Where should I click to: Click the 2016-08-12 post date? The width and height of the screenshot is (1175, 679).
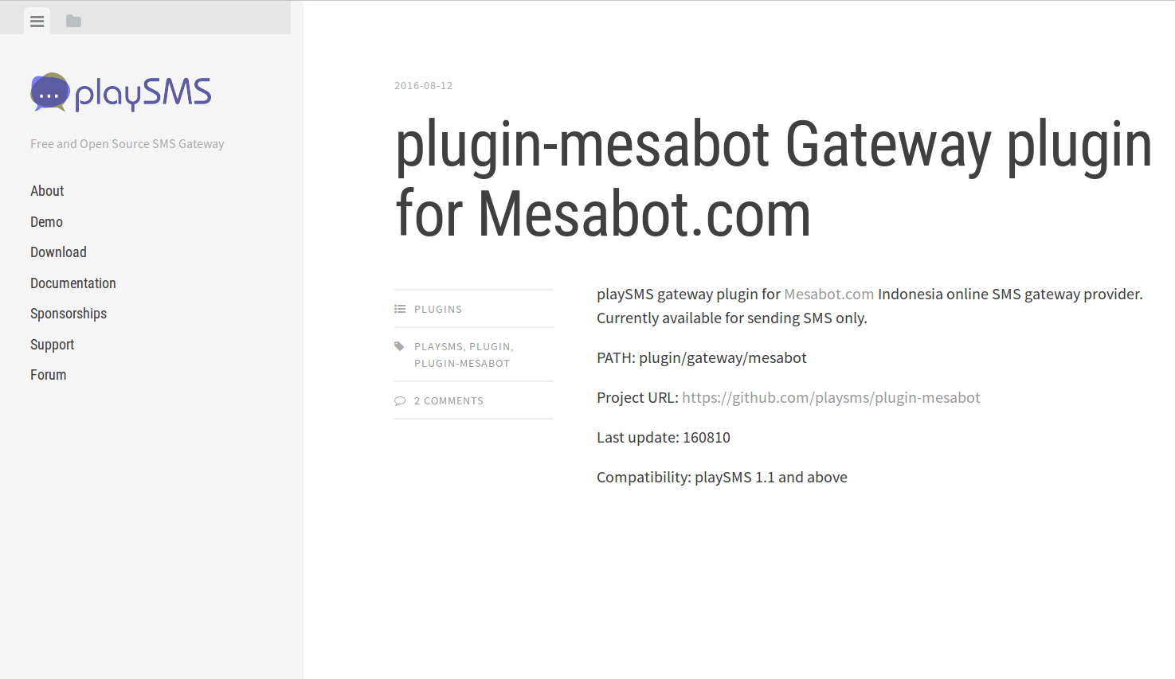423,86
